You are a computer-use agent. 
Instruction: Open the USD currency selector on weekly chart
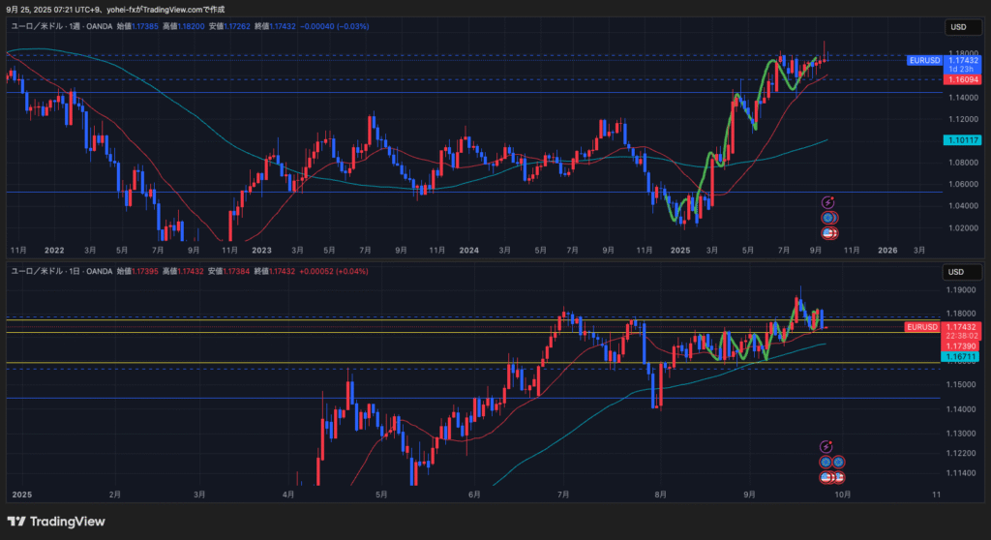click(958, 27)
